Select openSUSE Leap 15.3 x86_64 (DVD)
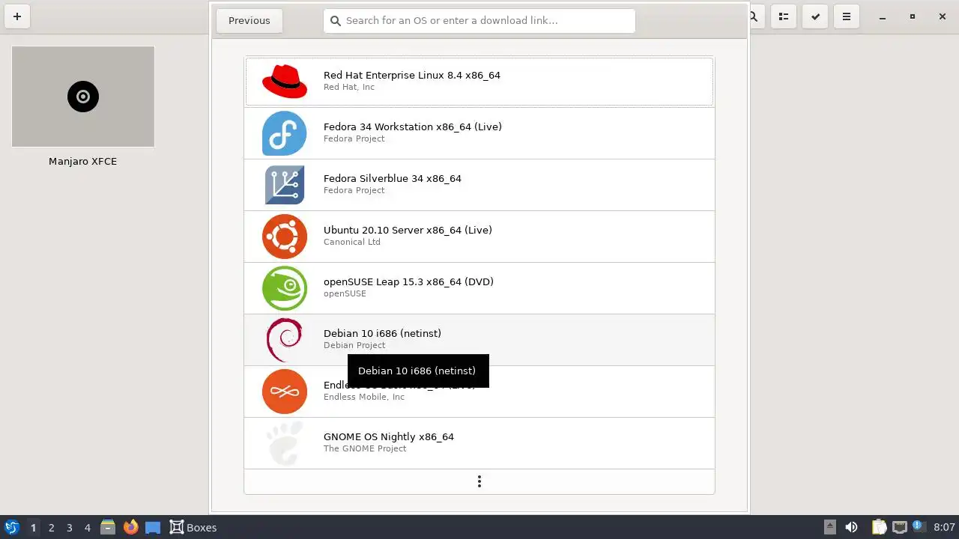Viewport: 959px width, 539px height. point(479,288)
